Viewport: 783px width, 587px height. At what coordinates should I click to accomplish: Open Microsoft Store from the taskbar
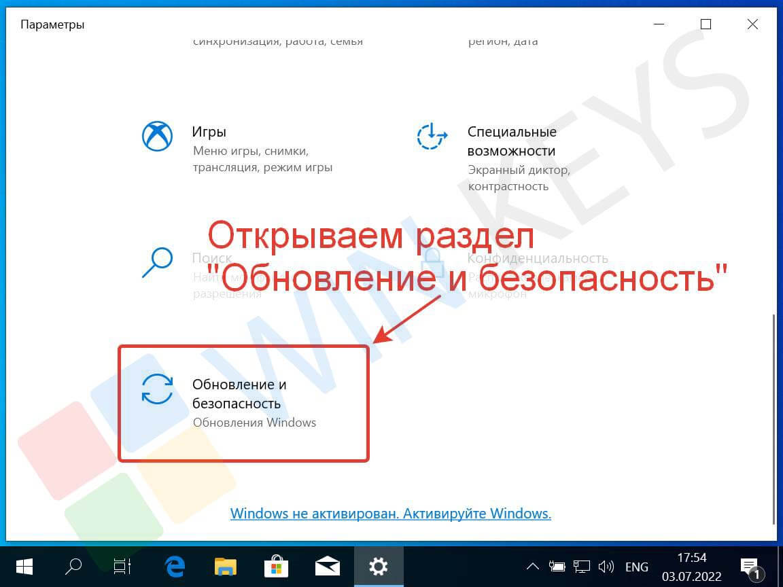pos(277,566)
